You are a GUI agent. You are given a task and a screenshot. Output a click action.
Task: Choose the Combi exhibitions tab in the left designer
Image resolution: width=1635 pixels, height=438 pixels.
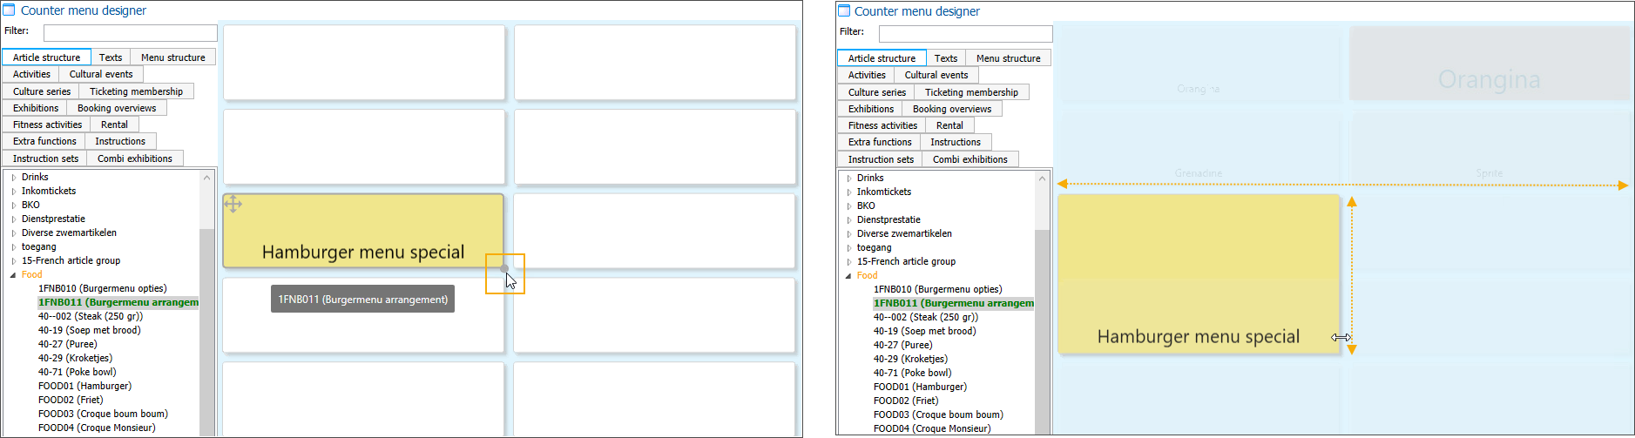tap(134, 158)
